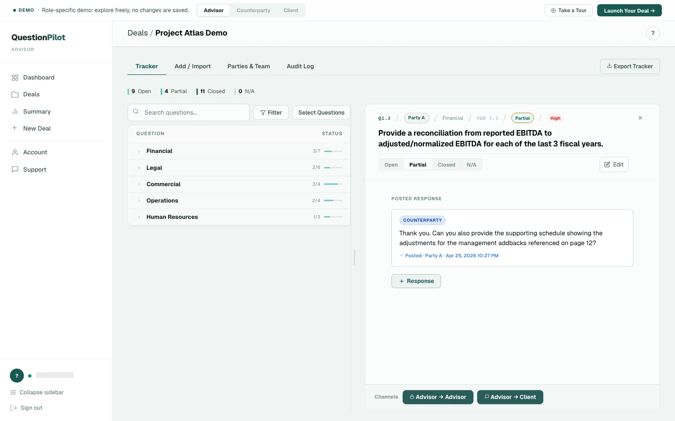Expand the Operations category chevron
675x421 pixels.
click(139, 201)
